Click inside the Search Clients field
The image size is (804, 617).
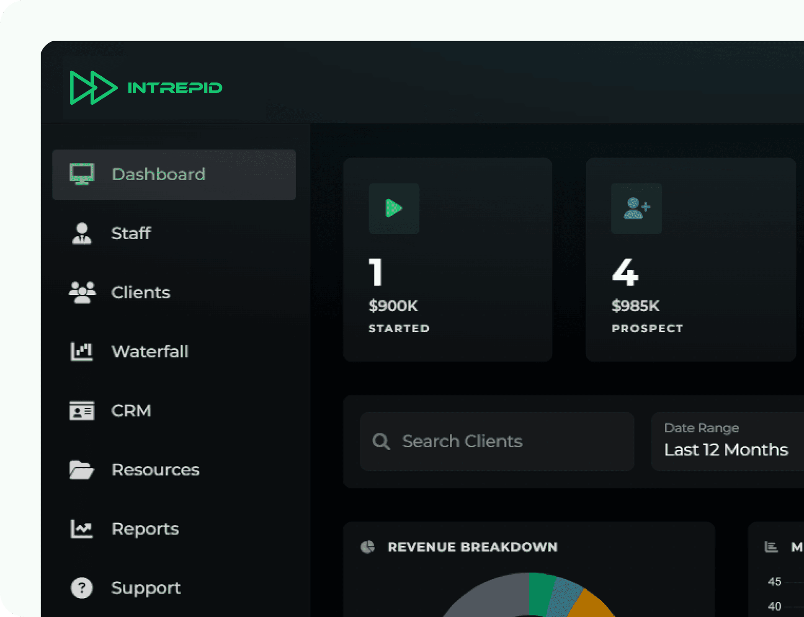coord(496,441)
